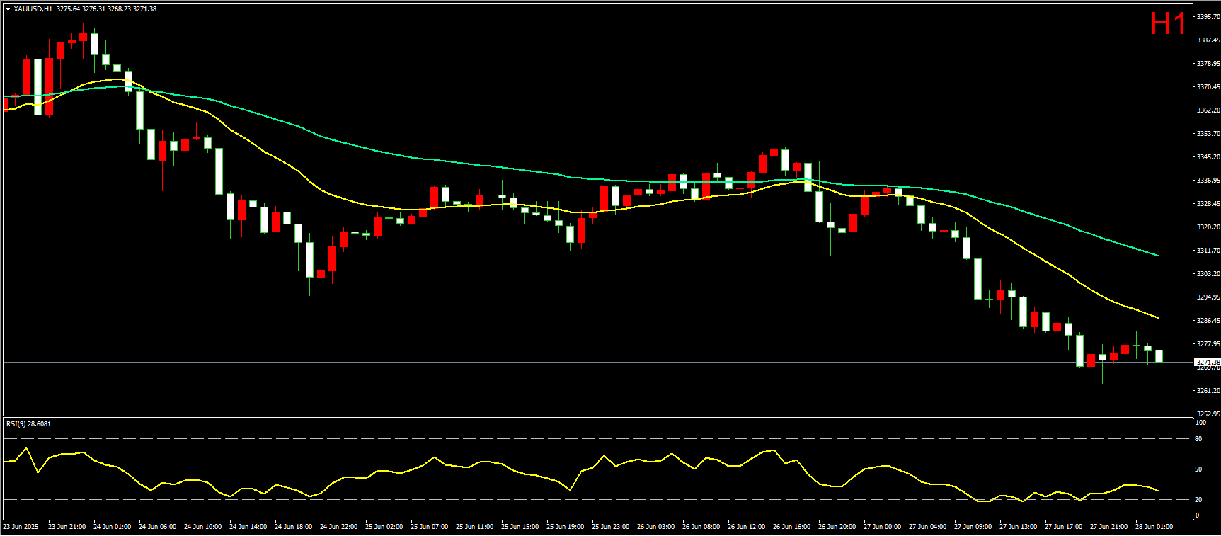Viewport: 1221px width, 536px height.
Task: Click the 26 Jun 12:00 time label
Action: pos(747,526)
